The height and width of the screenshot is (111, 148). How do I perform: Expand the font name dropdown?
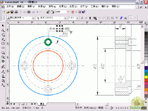tap(65, 18)
